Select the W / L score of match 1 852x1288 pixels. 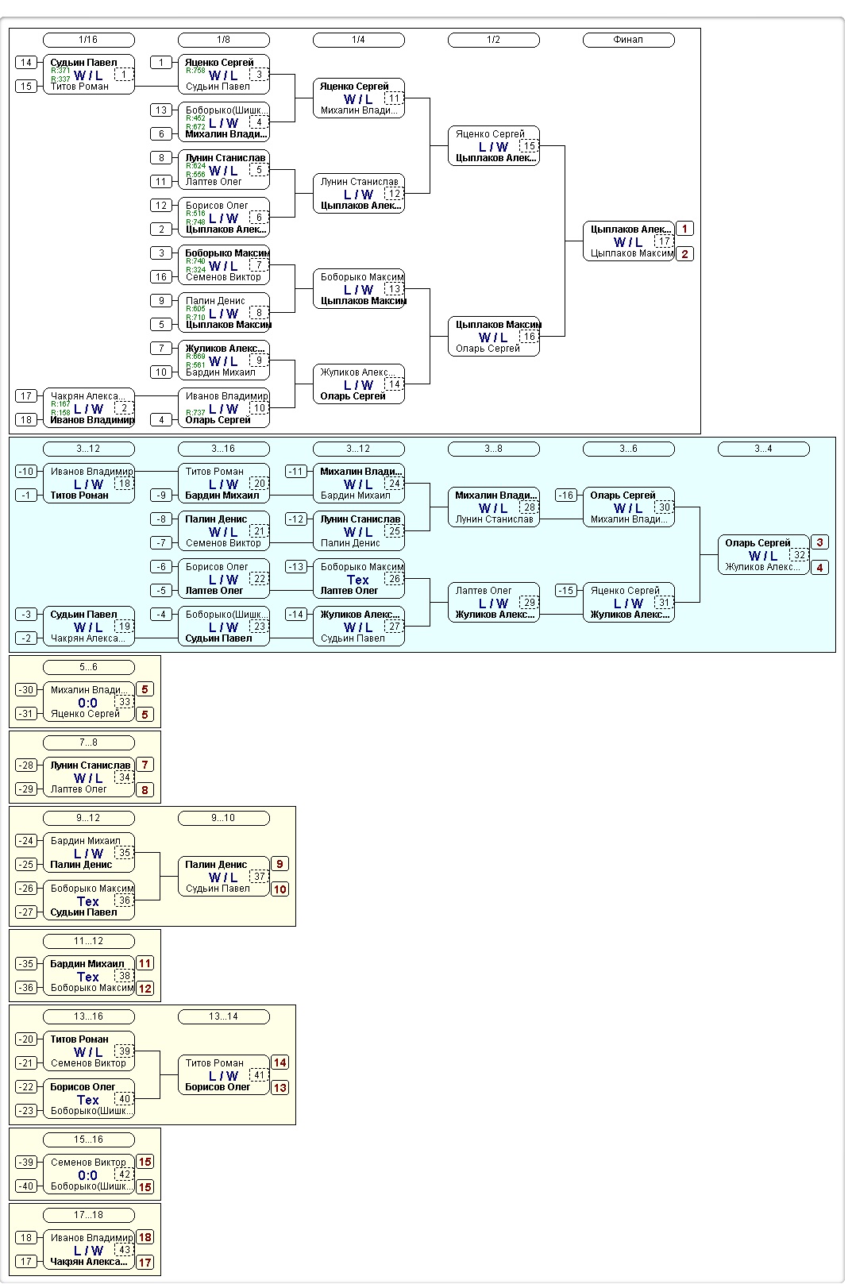[88, 75]
